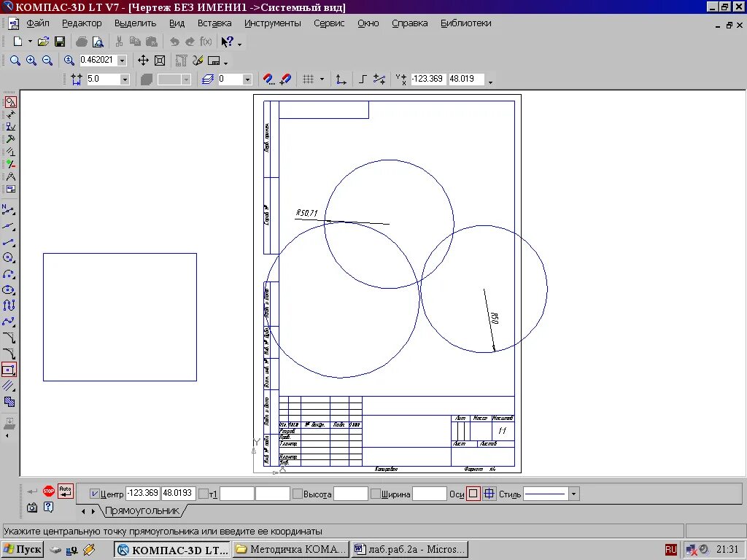
Task: Select the without axes option
Action: pos(473,494)
